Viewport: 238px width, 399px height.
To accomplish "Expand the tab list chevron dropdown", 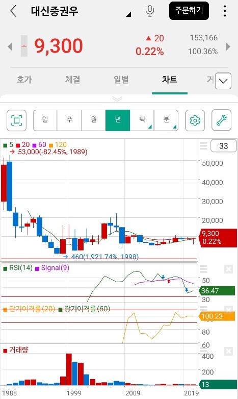I will [x=223, y=81].
